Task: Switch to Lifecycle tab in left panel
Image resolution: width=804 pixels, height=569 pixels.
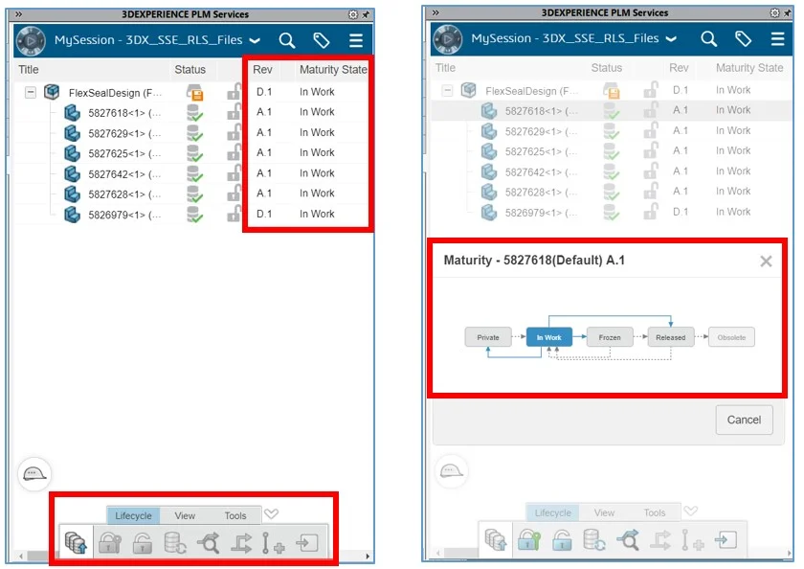Action: tap(133, 515)
